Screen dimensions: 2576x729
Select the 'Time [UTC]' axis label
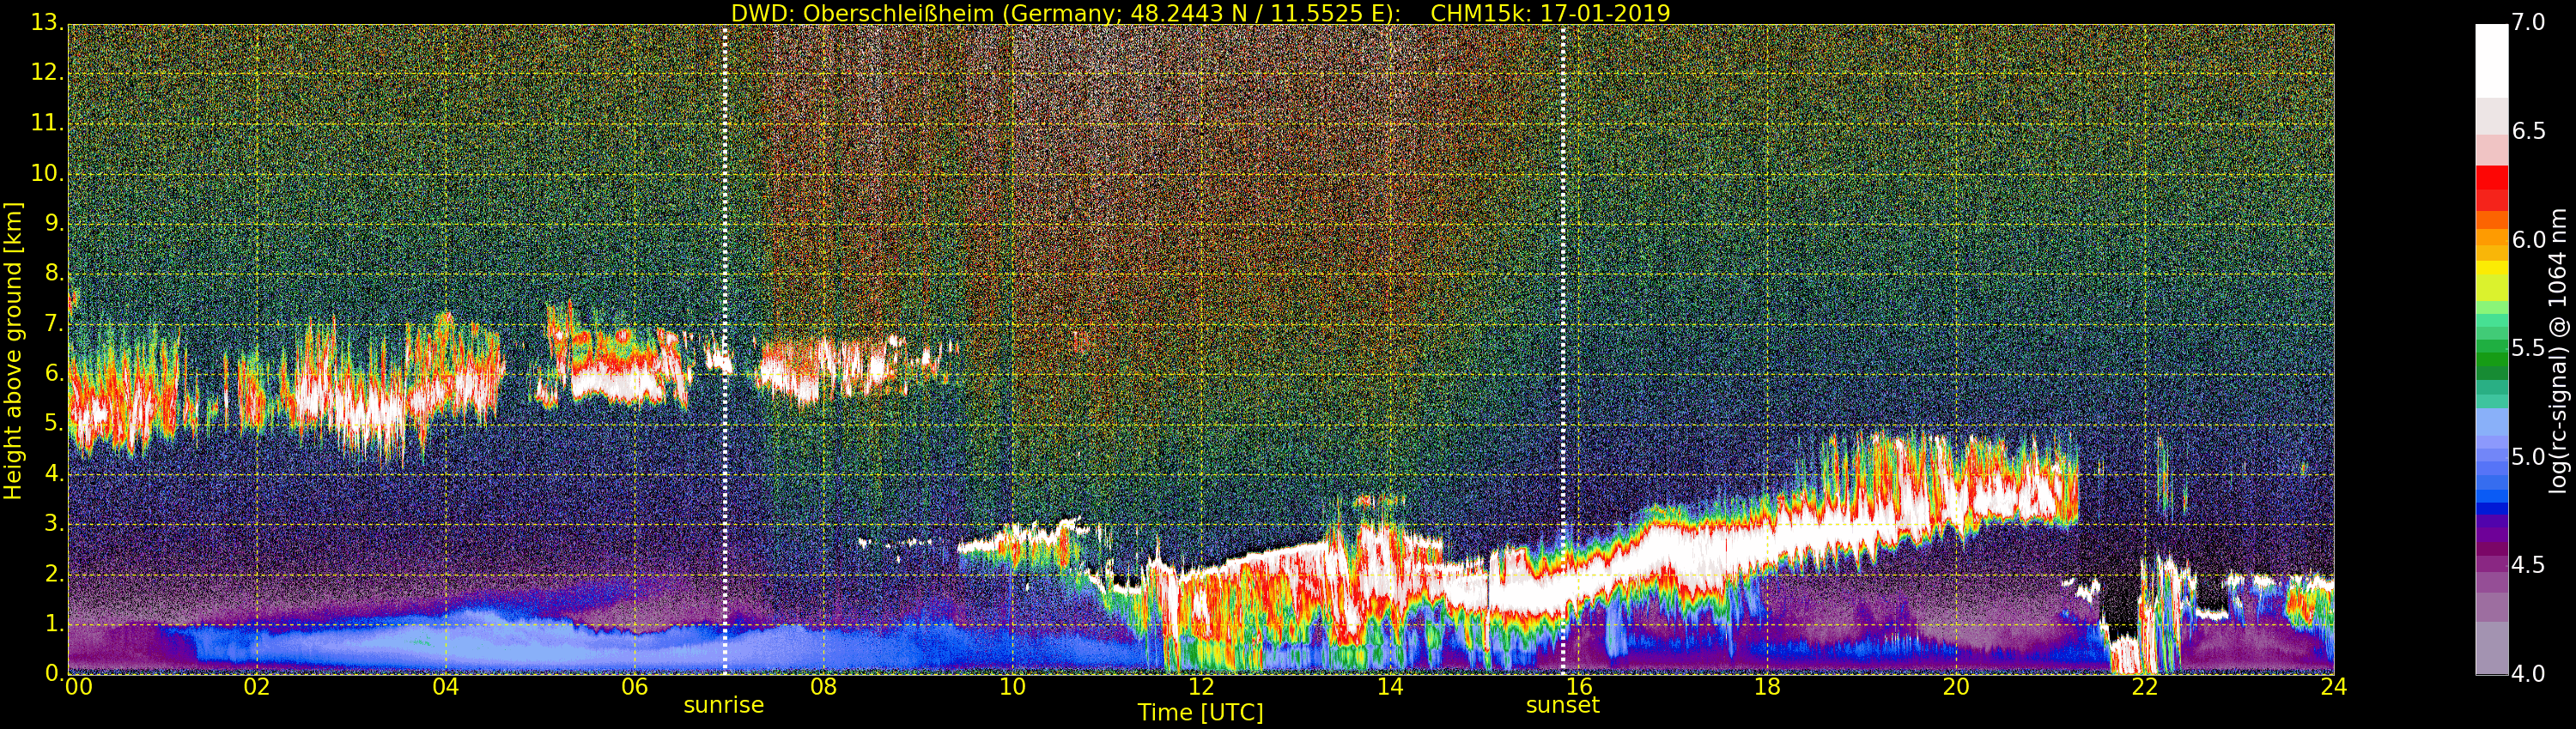tap(1200, 713)
